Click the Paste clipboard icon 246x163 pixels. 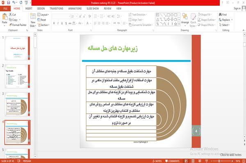(5, 17)
